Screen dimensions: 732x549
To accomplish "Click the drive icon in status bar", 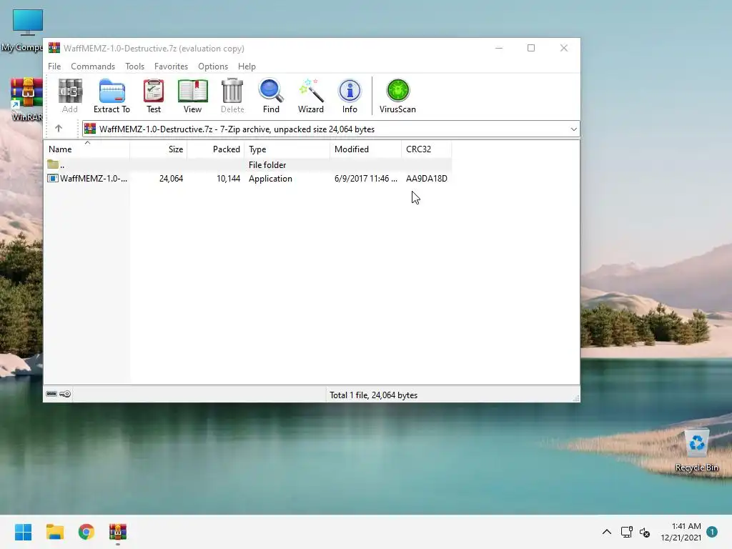I will click(51, 394).
